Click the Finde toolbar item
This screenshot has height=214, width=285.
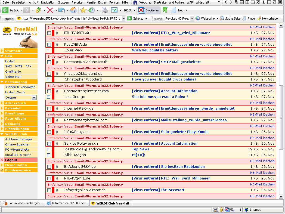click(249, 18)
